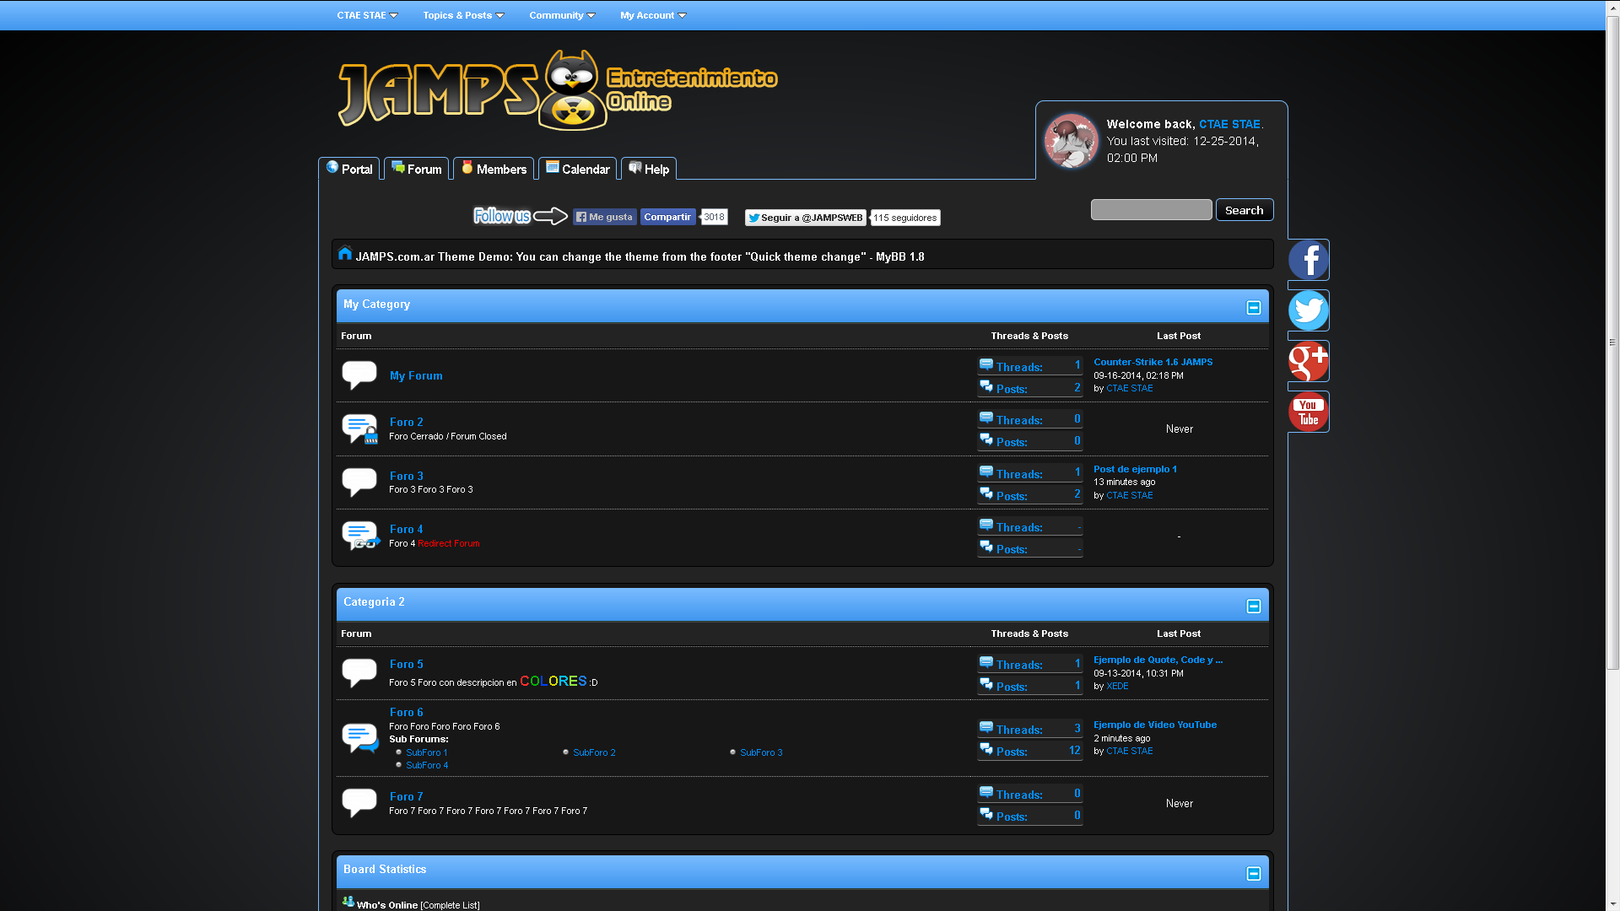Collapse the Categoria 2 section
Image resolution: width=1620 pixels, height=911 pixels.
(1253, 606)
